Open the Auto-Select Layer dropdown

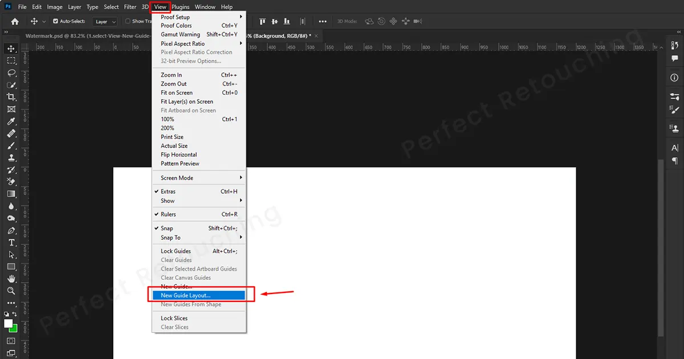[105, 22]
